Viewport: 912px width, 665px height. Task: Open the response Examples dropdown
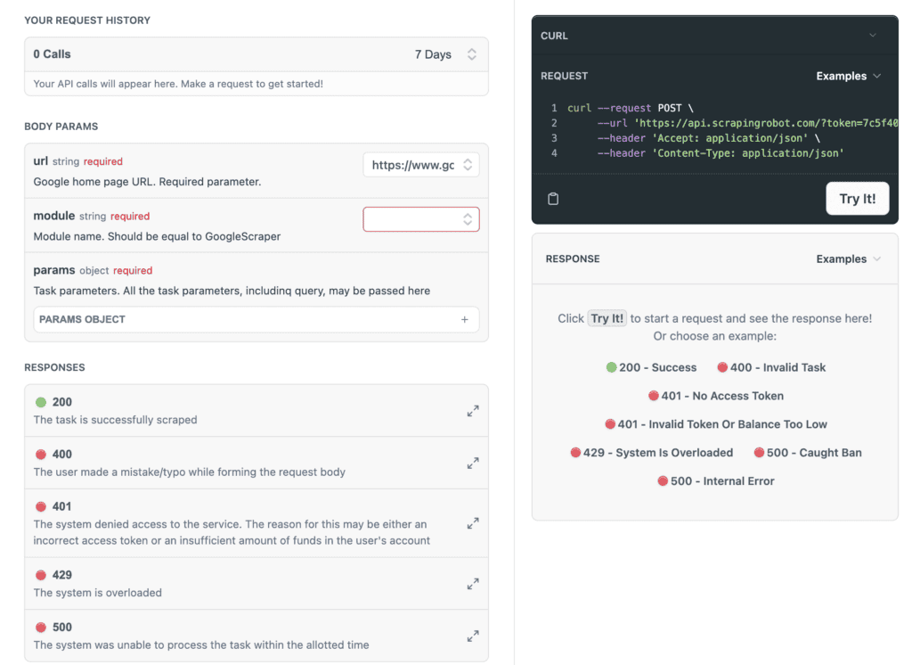847,259
